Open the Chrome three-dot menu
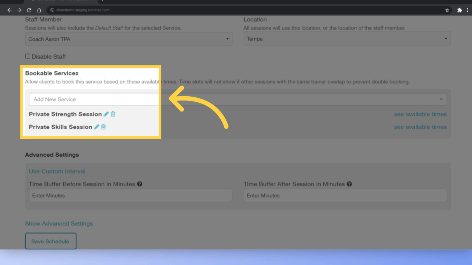The width and height of the screenshot is (472, 265). (x=467, y=10)
